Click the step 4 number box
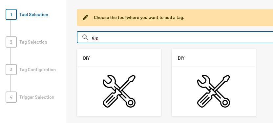 (x=11, y=97)
